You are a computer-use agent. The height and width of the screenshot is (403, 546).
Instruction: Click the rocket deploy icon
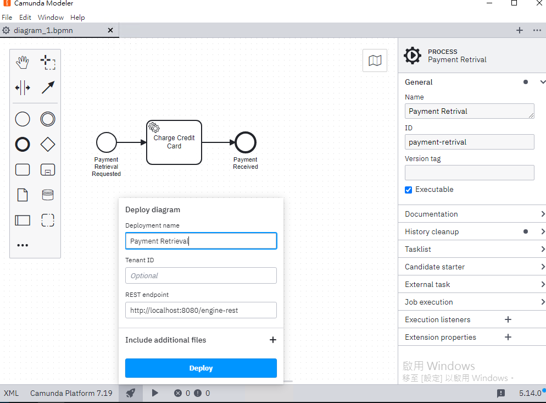(x=131, y=393)
